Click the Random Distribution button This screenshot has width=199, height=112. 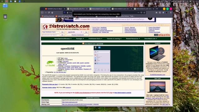(x=78, y=35)
